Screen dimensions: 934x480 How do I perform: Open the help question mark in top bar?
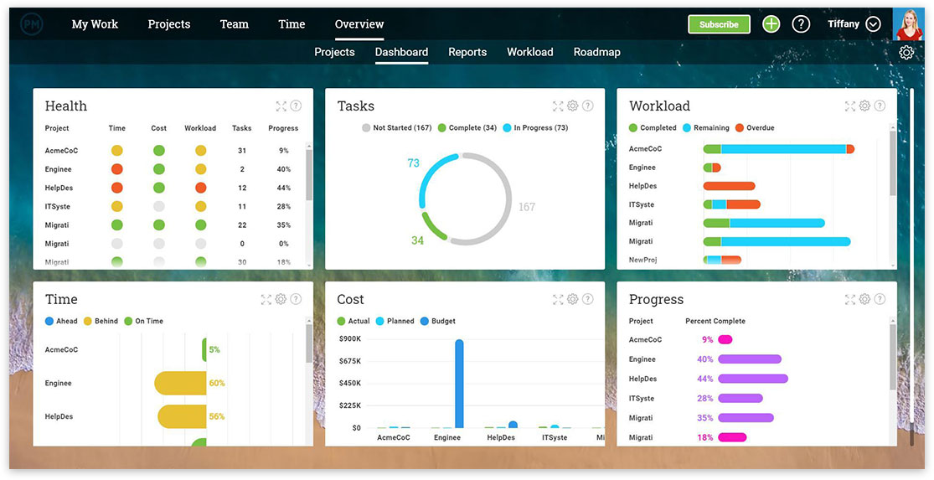point(801,23)
